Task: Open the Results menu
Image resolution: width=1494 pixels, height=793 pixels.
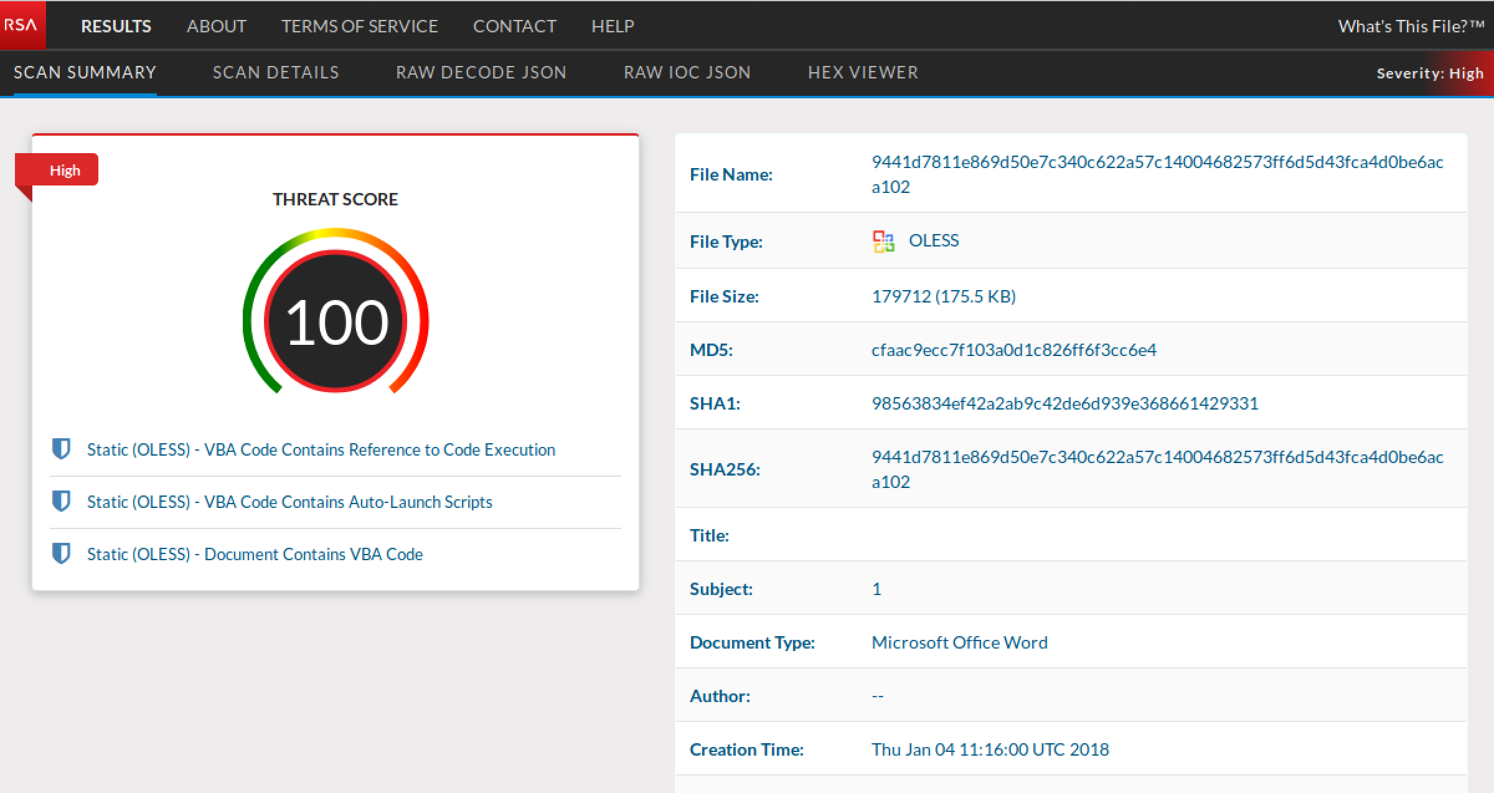Action: (x=116, y=26)
